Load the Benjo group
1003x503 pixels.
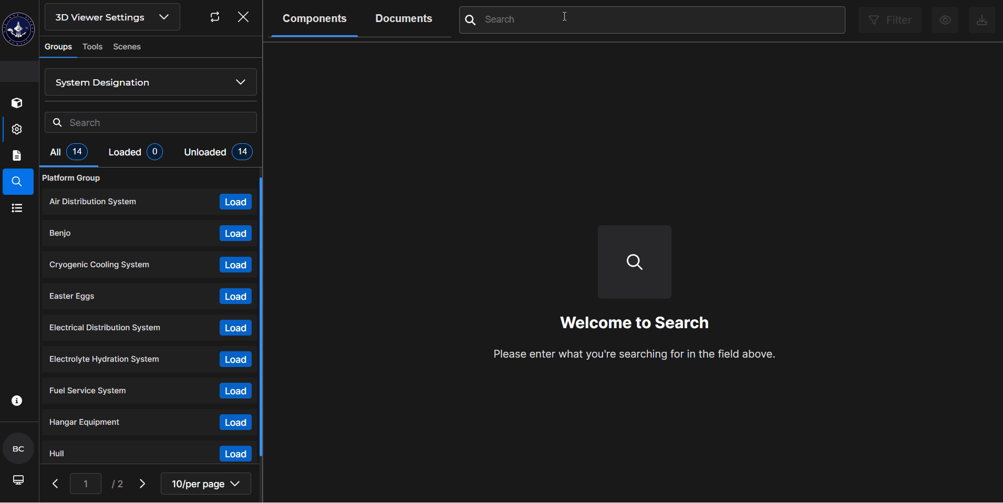tap(235, 234)
